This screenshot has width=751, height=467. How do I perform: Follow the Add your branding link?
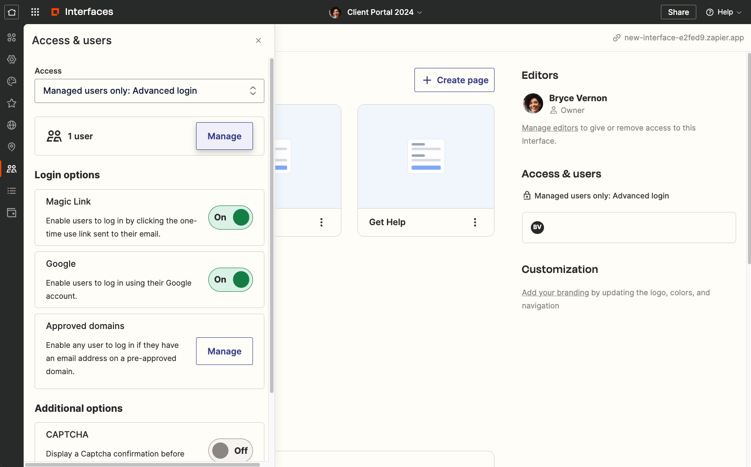click(x=555, y=293)
